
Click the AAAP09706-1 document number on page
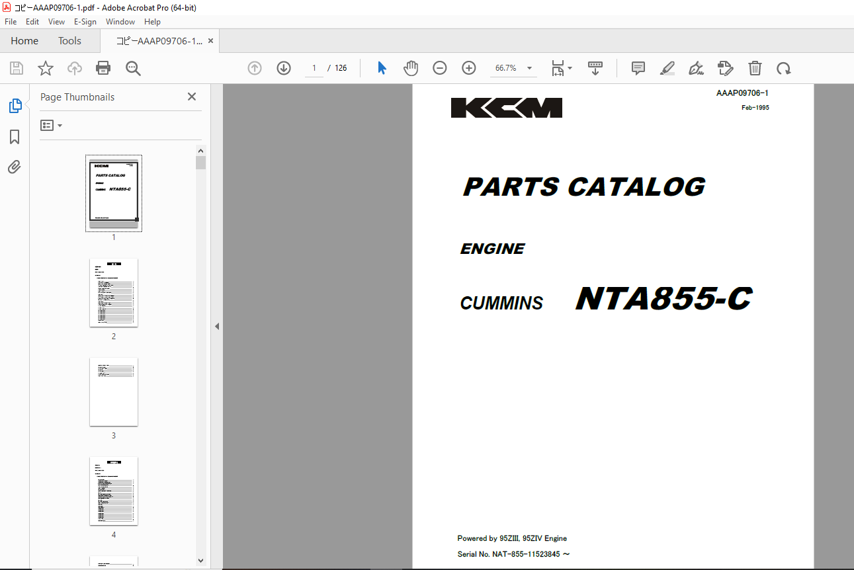tap(742, 93)
